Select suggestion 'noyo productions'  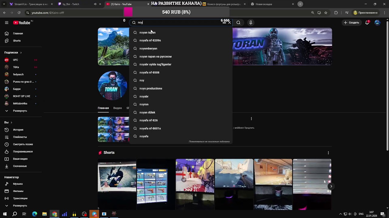coord(181,88)
